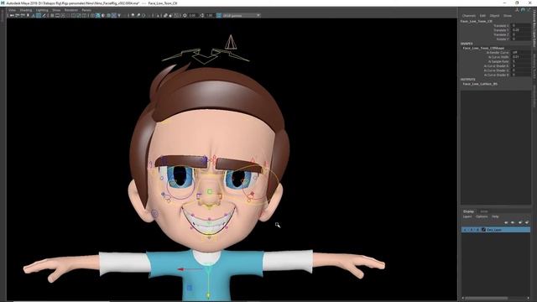Expand the SHAPES section header
This screenshot has width=537, height=302.
coord(467,44)
